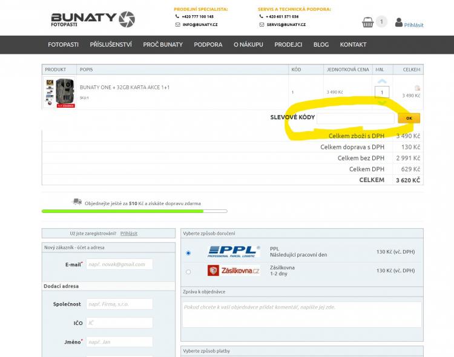Increase quantity with the up arrow
This screenshot has height=357, width=454.
381,82
